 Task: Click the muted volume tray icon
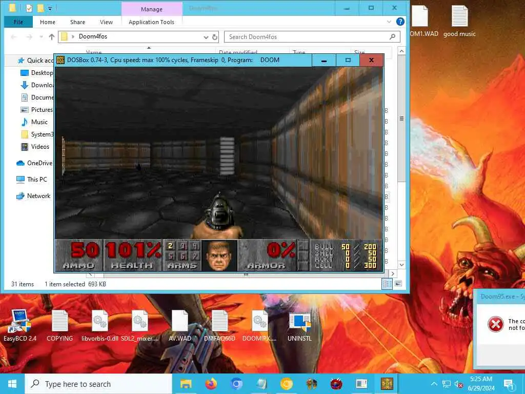coord(459,384)
